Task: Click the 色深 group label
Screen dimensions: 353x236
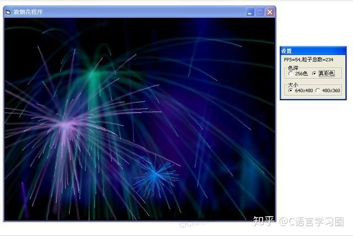Action: [293, 68]
